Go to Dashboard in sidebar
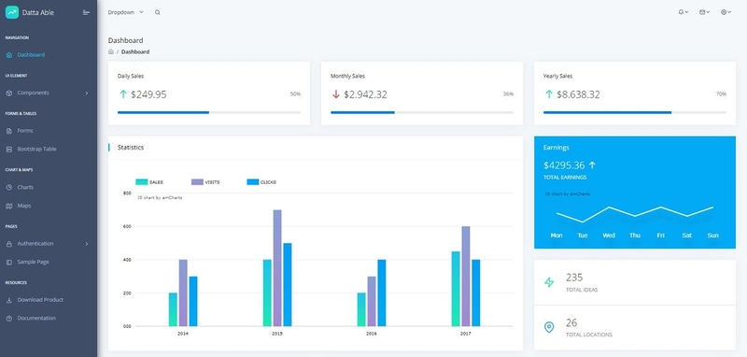747x357 pixels. 31,55
